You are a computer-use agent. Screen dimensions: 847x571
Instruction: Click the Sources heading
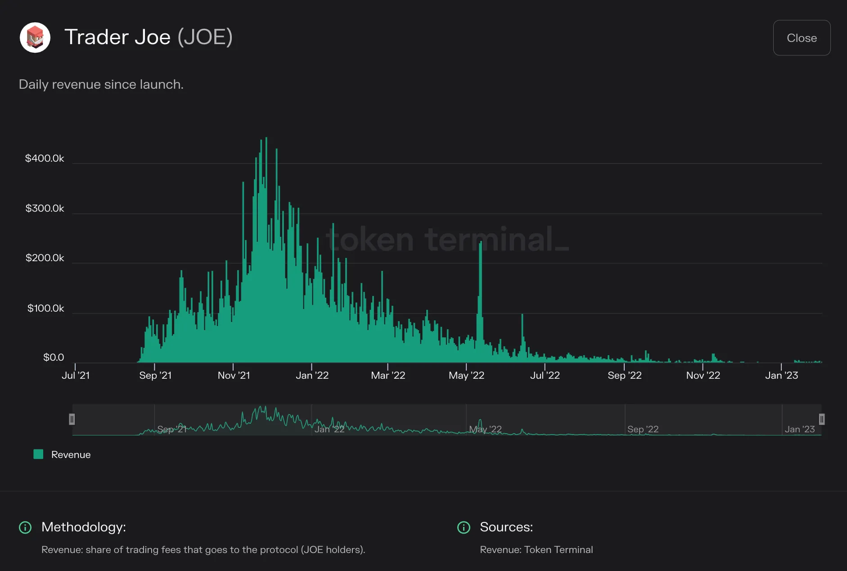click(x=506, y=527)
